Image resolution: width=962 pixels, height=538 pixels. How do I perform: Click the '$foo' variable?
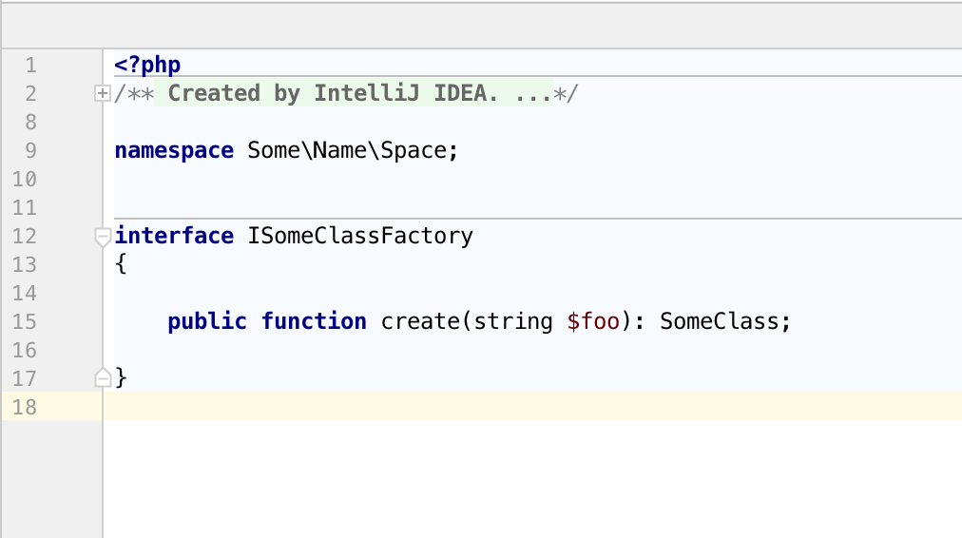point(593,321)
